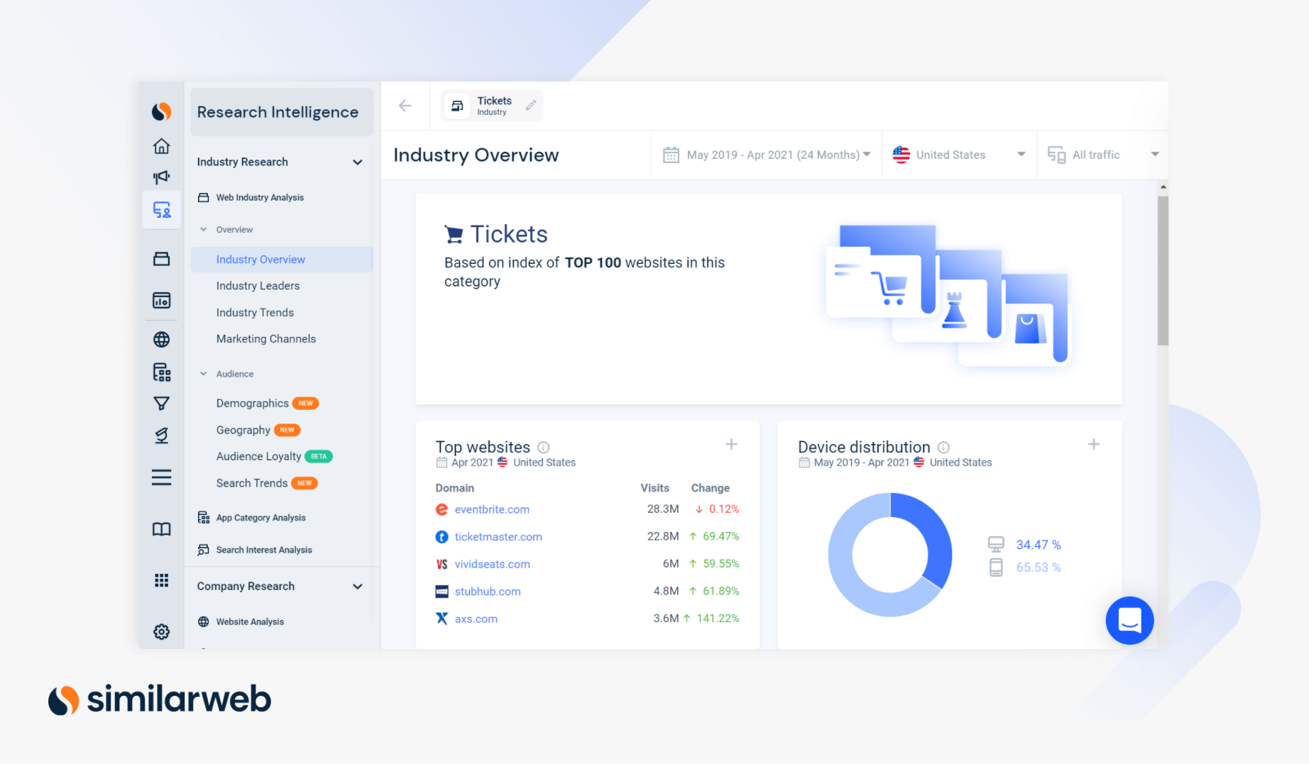The height and width of the screenshot is (766, 1309).
Task: Open the ticketmaster.com link
Action: [x=498, y=537]
